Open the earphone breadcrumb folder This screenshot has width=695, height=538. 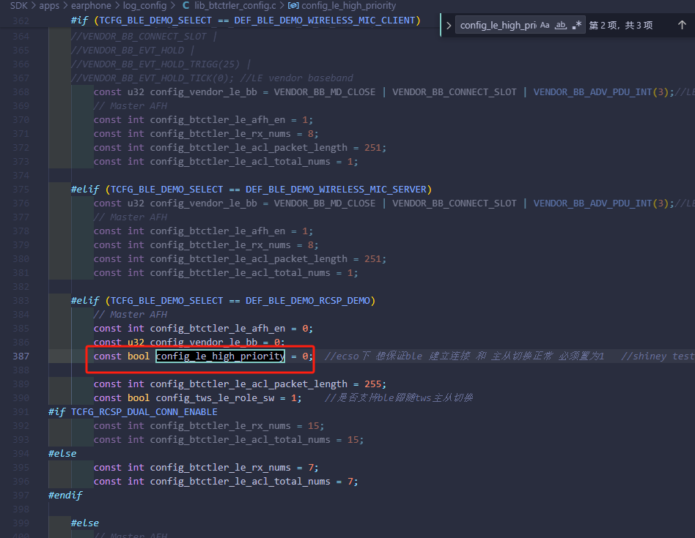point(91,6)
